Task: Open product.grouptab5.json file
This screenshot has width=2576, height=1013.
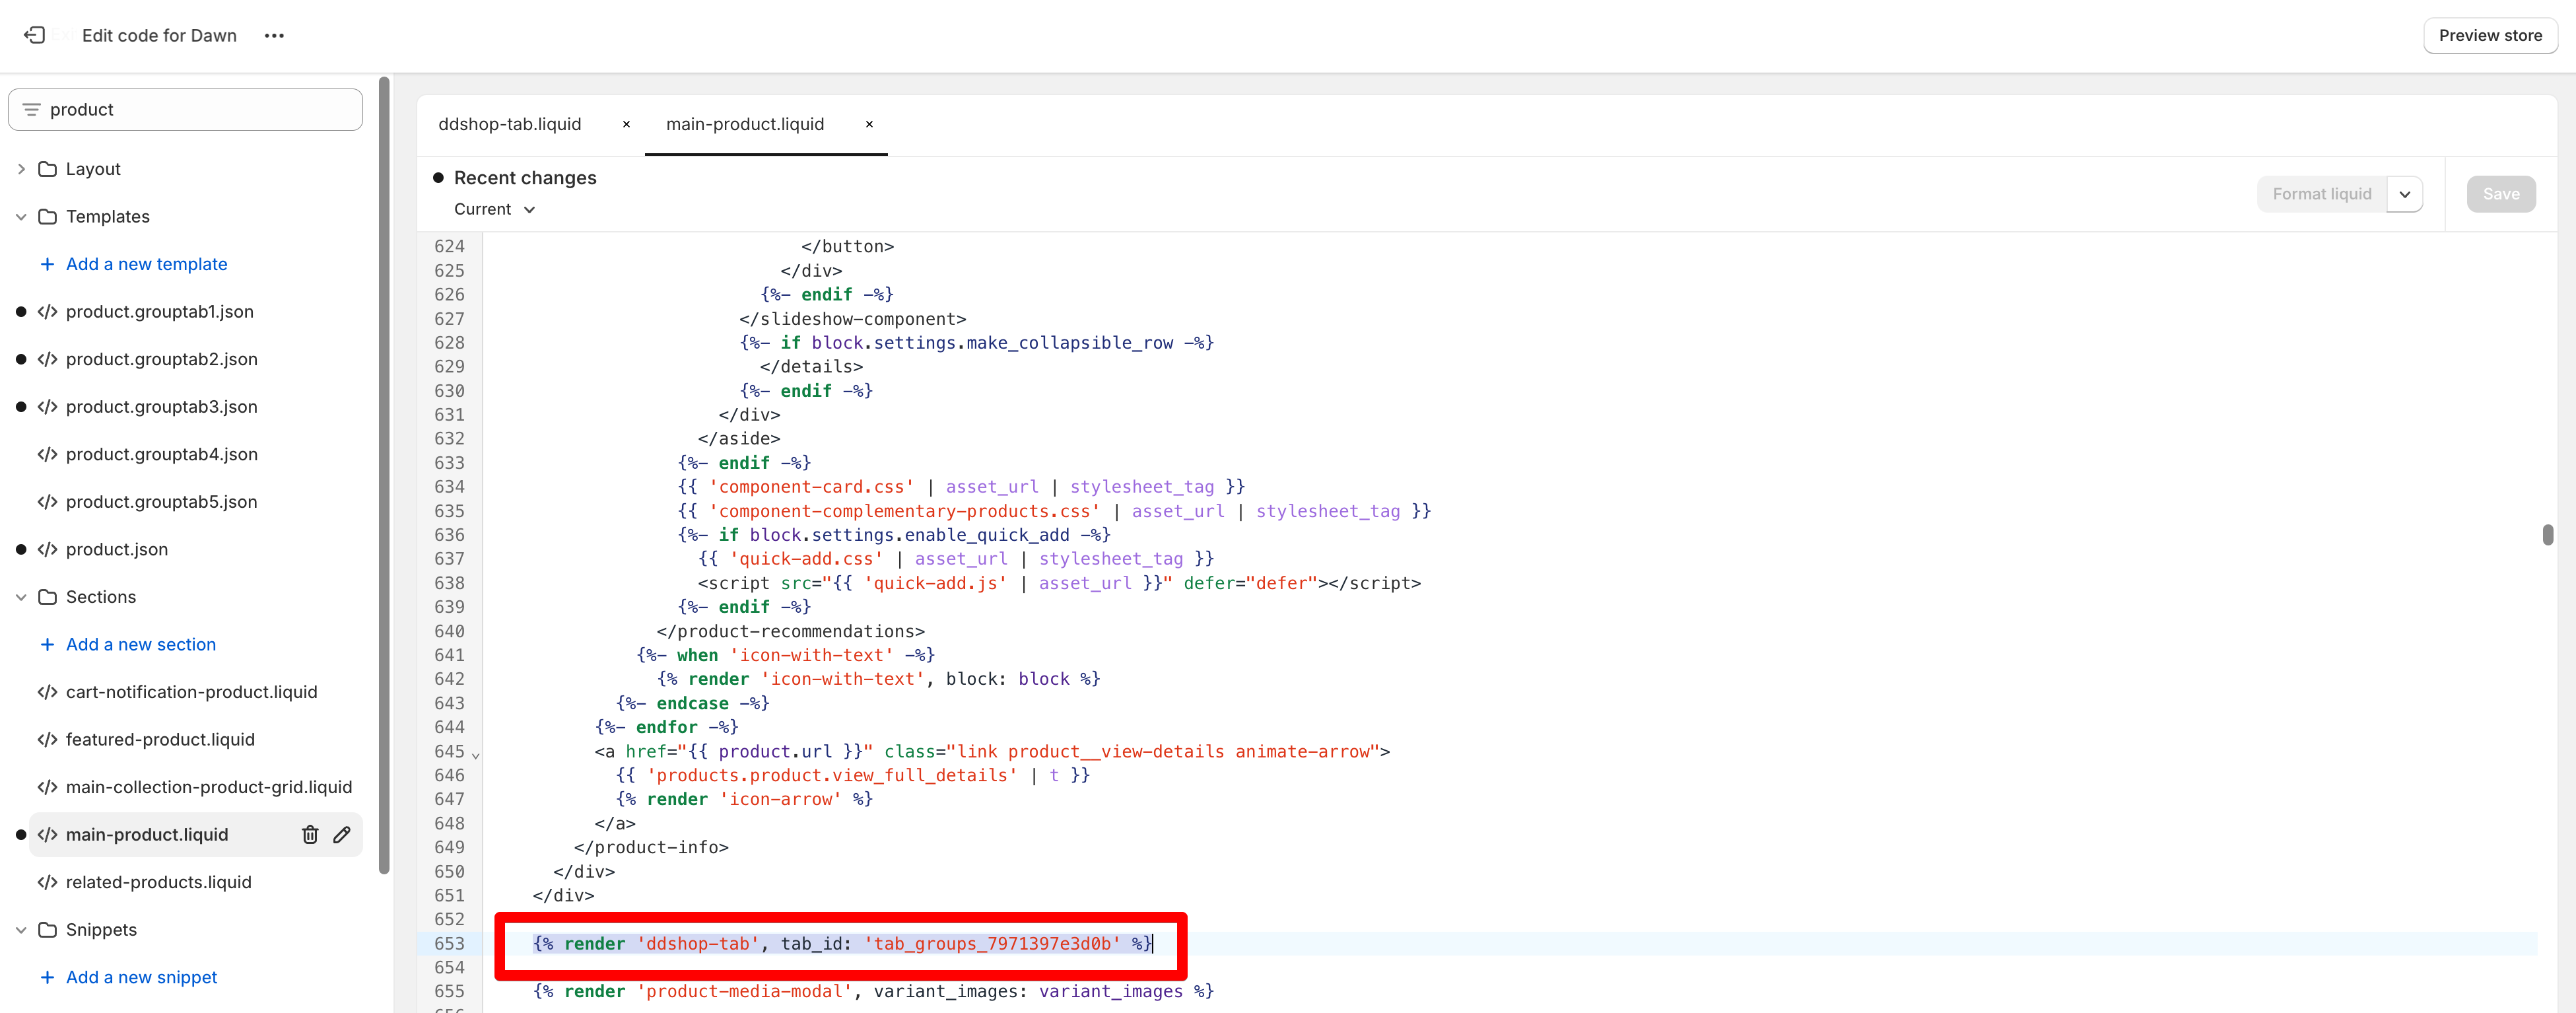Action: (x=162, y=502)
